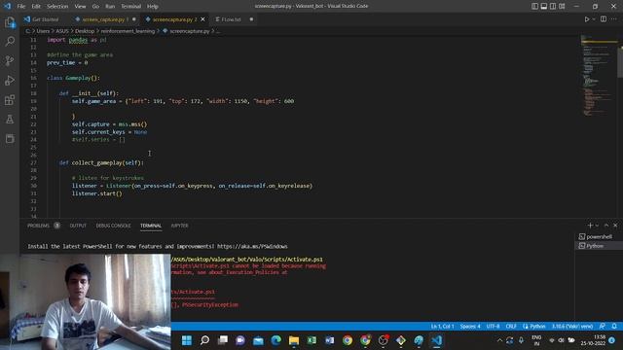Close the screencapture.py tab
The height and width of the screenshot is (350, 623).
[203, 19]
